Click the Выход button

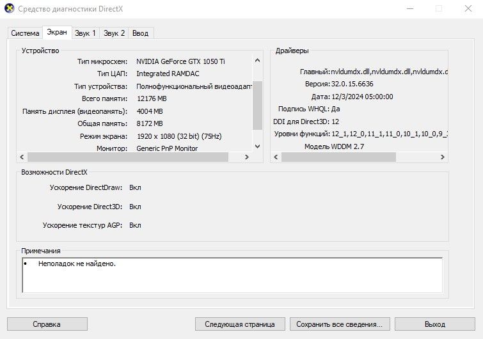point(435,324)
